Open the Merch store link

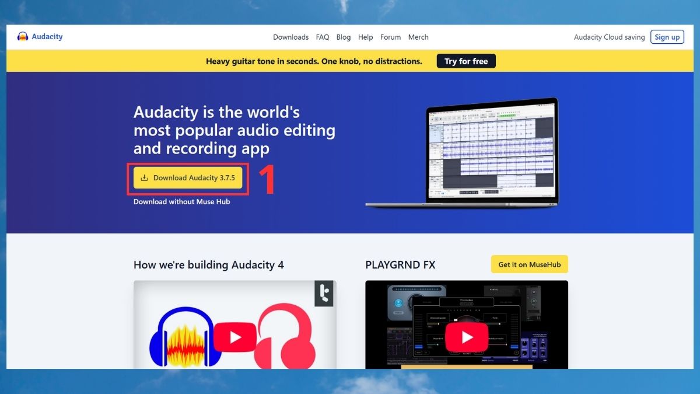pos(418,37)
